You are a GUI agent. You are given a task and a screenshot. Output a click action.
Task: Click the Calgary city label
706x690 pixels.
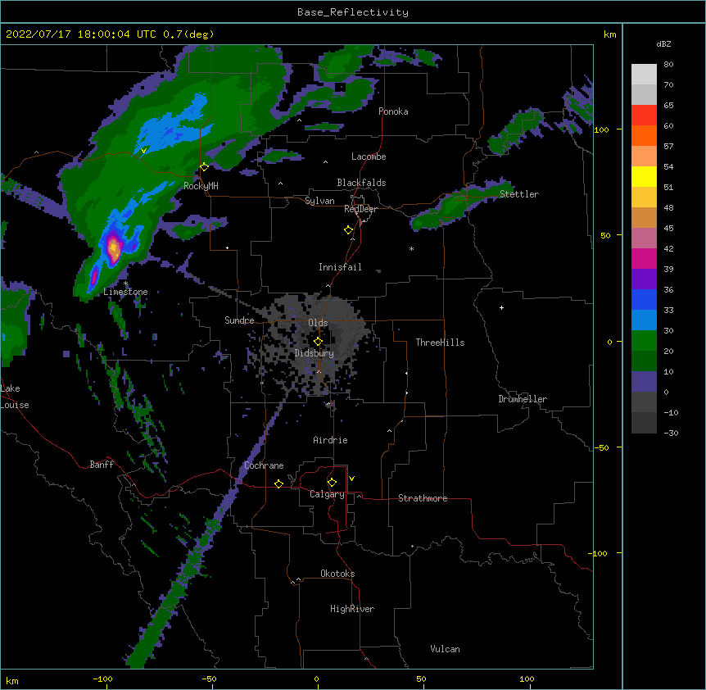[x=327, y=494]
